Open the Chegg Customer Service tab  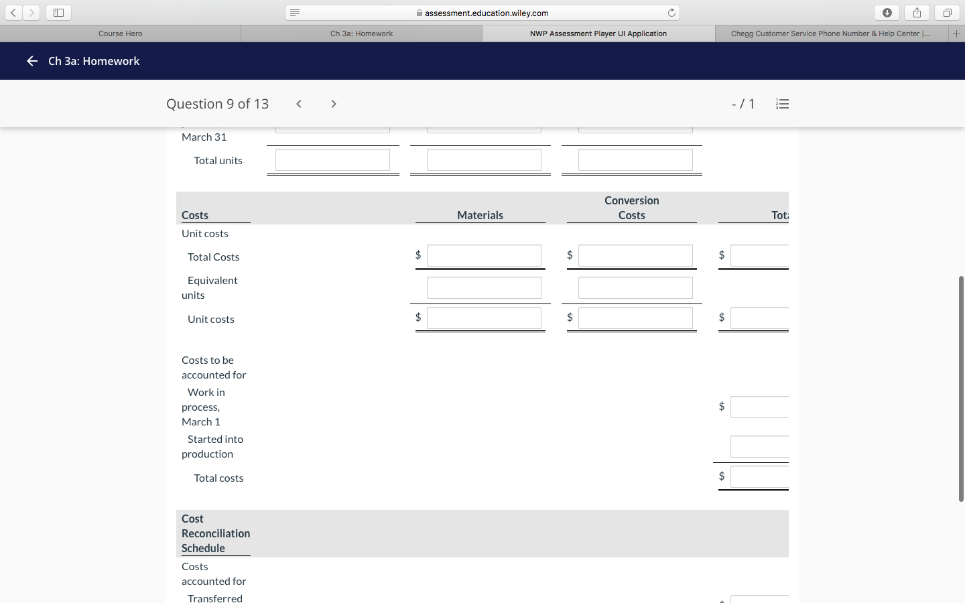pos(831,33)
